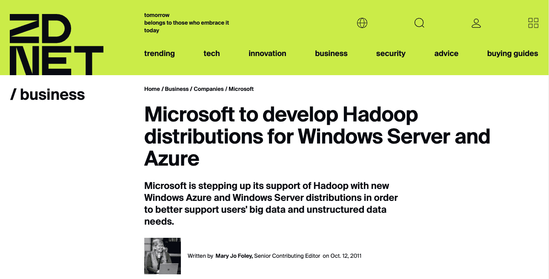
Task: Click author name Mary Jo Foley
Action: click(x=234, y=256)
